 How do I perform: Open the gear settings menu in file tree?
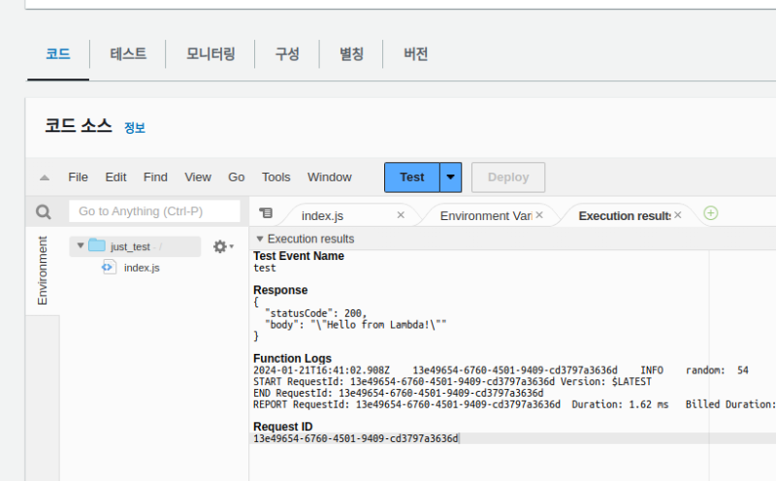[x=222, y=247]
